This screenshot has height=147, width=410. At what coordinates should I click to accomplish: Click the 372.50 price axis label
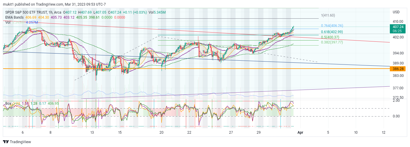point(398,98)
